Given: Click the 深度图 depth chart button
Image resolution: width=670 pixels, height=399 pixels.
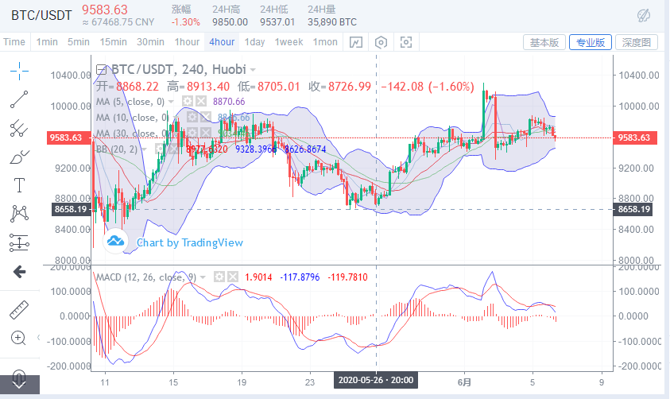Looking at the screenshot, I should tap(636, 42).
